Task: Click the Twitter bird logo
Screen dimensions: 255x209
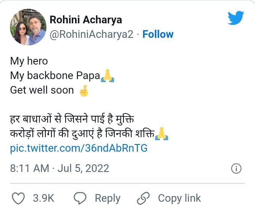Action: pos(236,18)
